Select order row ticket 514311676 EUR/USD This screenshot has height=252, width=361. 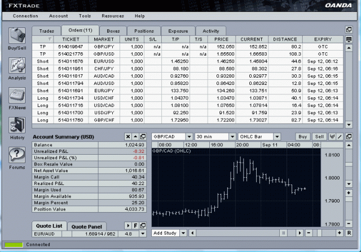point(187,61)
